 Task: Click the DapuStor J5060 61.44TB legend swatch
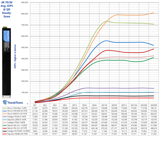(5, 120)
